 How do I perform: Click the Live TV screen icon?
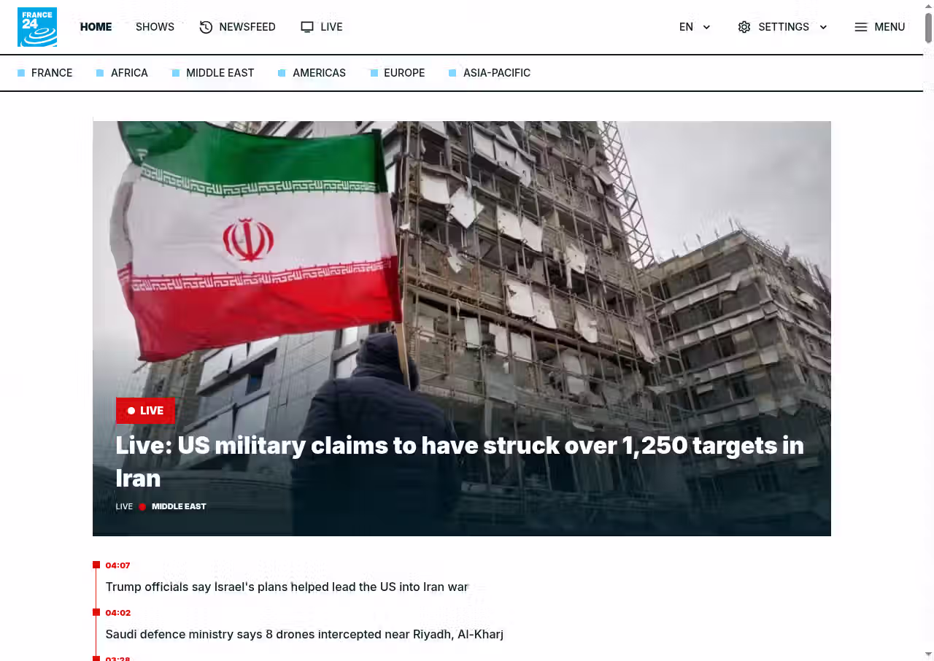[x=307, y=27]
